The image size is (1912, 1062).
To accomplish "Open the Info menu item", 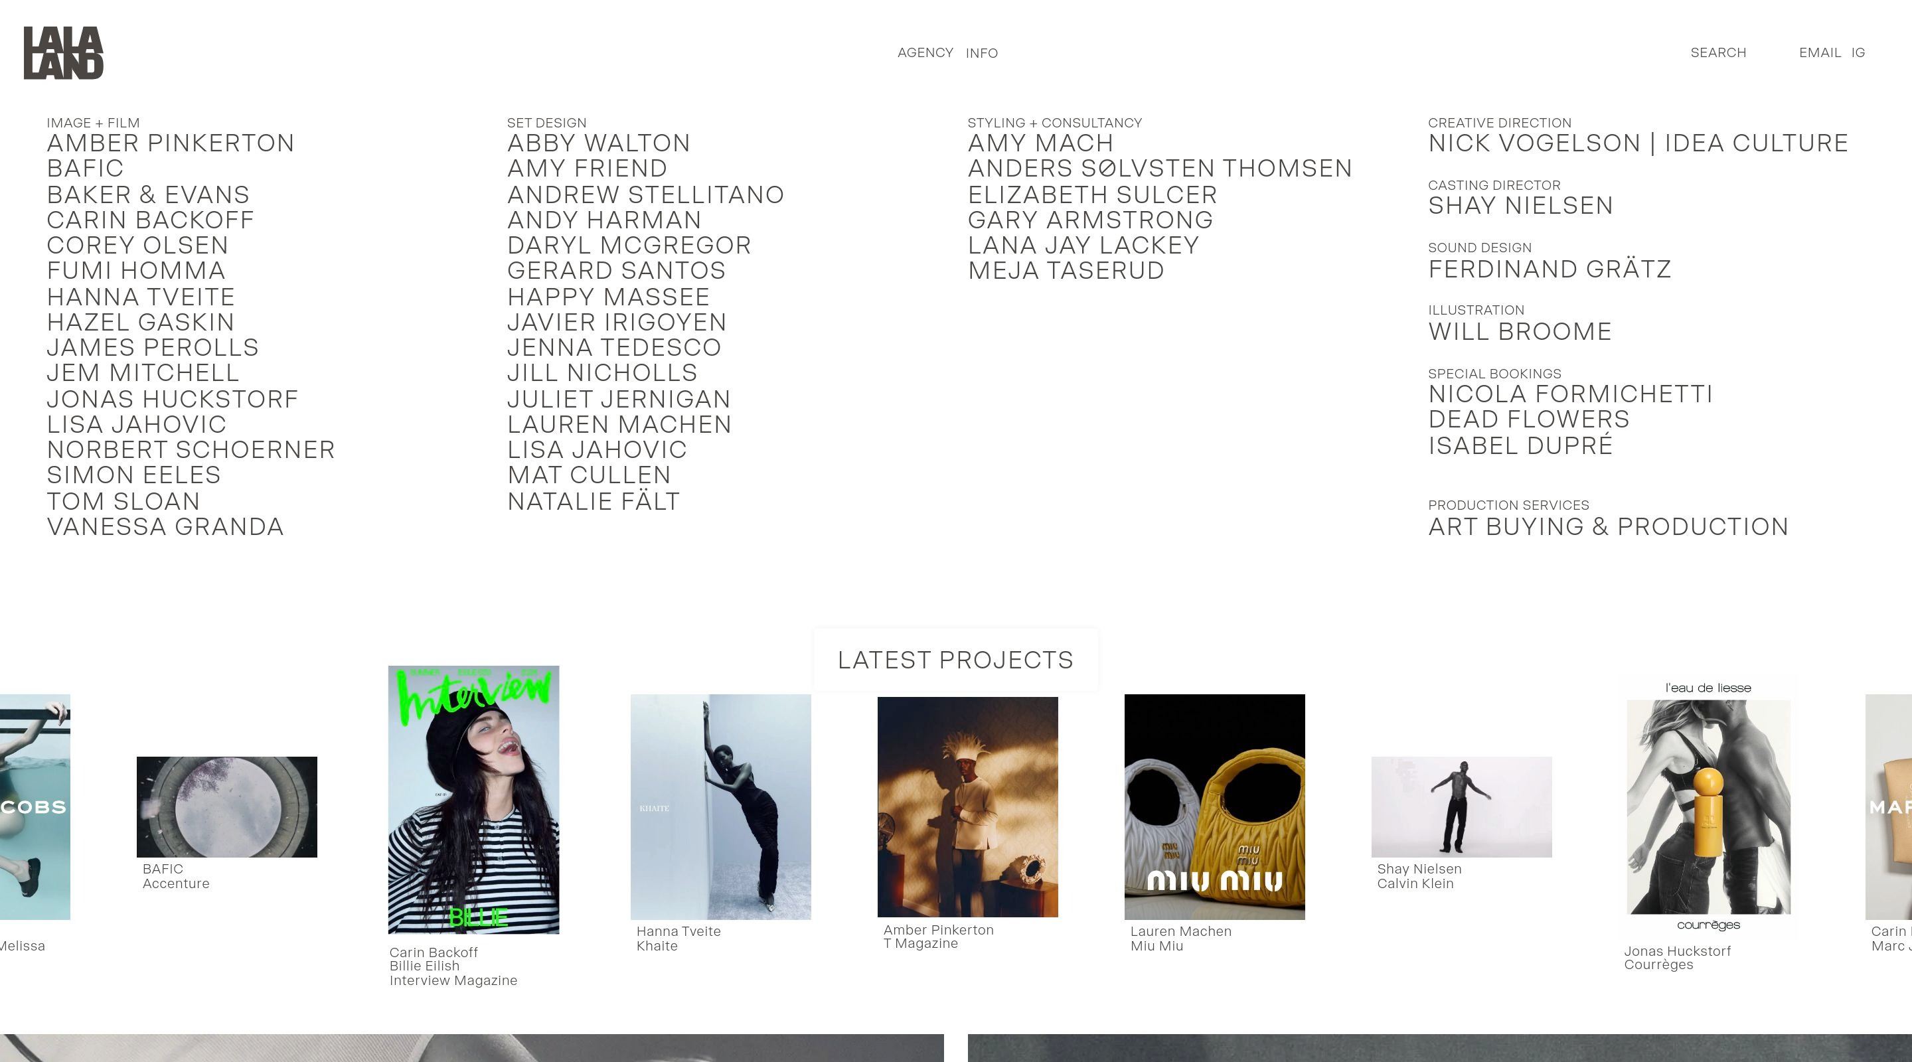I will (x=981, y=54).
